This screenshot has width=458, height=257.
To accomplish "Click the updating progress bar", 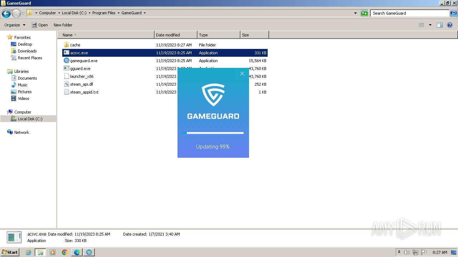I will click(213, 133).
